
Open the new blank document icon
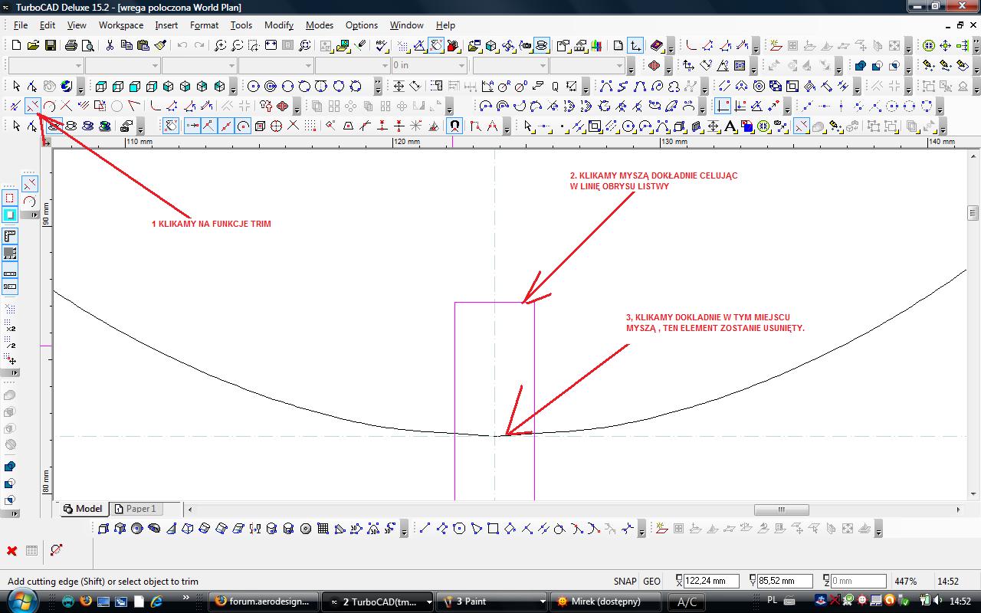coord(16,46)
